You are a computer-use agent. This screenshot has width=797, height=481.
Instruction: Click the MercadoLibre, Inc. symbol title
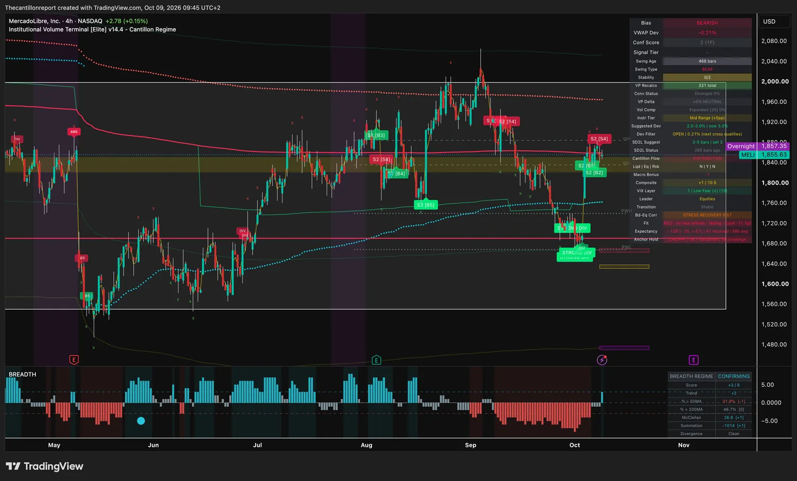35,21
